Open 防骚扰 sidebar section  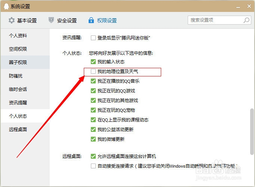click(x=25, y=76)
